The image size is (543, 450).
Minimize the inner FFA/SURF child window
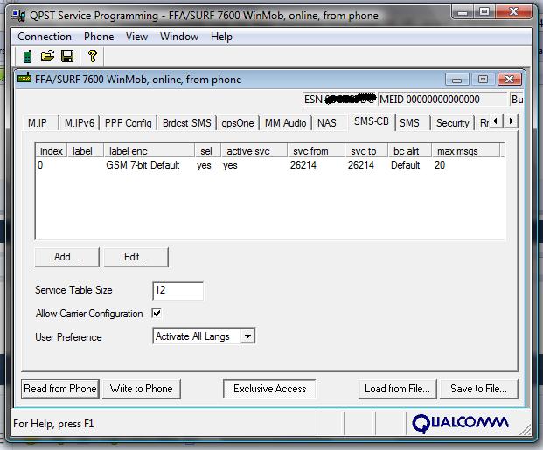pyautogui.click(x=456, y=80)
